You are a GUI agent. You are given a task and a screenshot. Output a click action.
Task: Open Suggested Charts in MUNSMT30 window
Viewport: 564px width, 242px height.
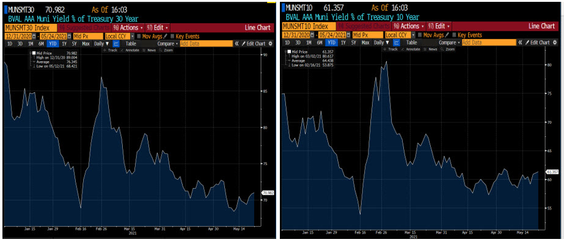pyautogui.click(x=84, y=28)
